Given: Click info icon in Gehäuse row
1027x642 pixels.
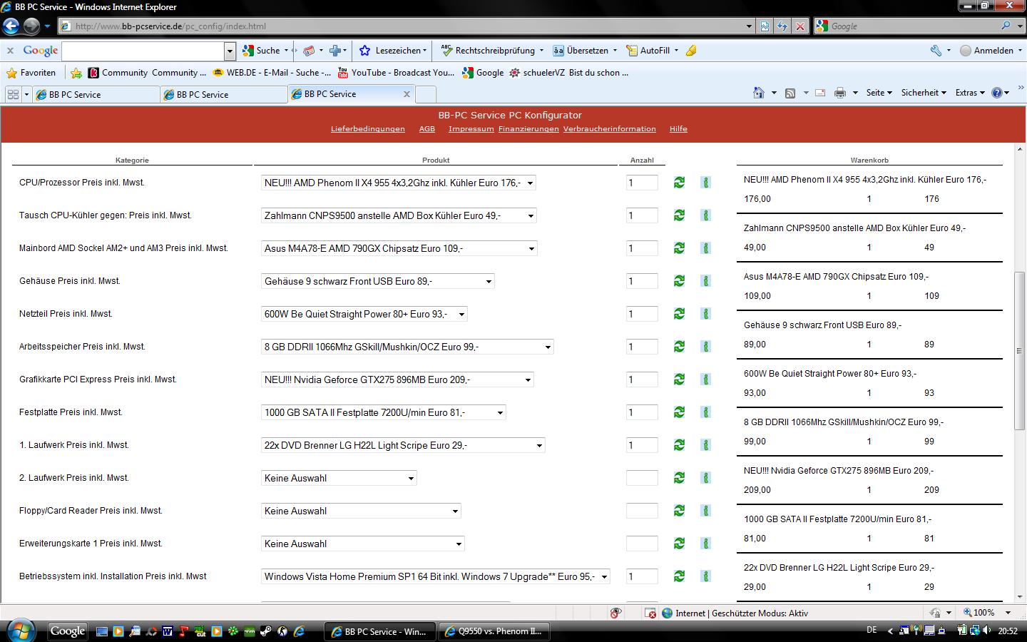Looking at the screenshot, I should click(x=705, y=281).
